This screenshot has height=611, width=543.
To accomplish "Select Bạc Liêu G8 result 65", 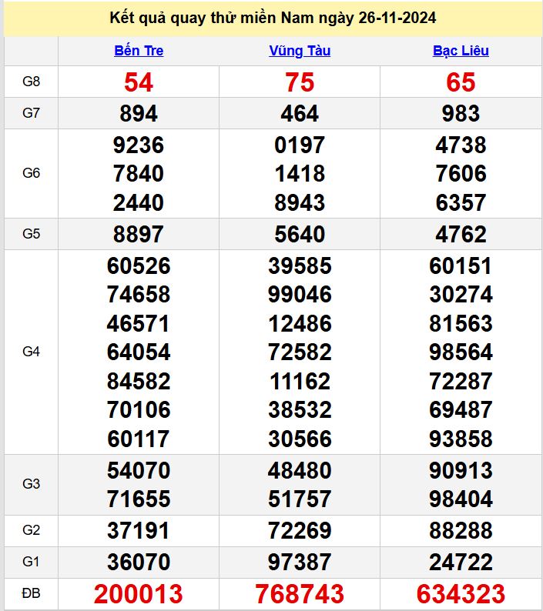I will click(x=461, y=82).
